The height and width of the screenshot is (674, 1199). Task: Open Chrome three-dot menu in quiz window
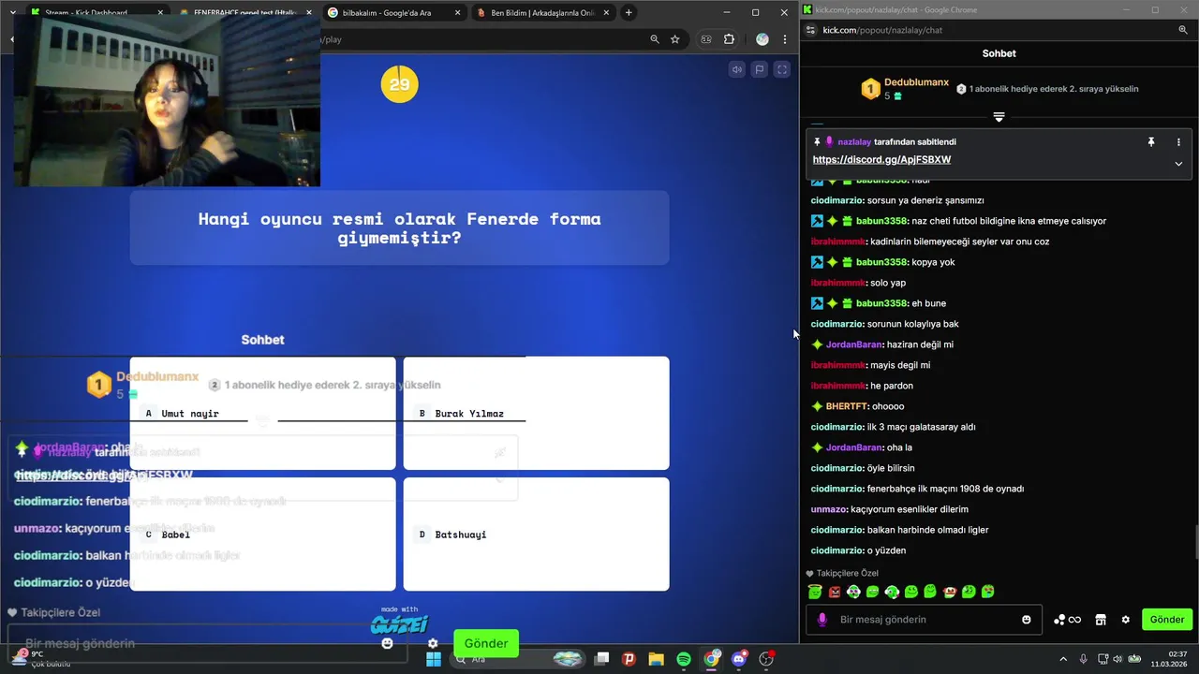tap(784, 39)
